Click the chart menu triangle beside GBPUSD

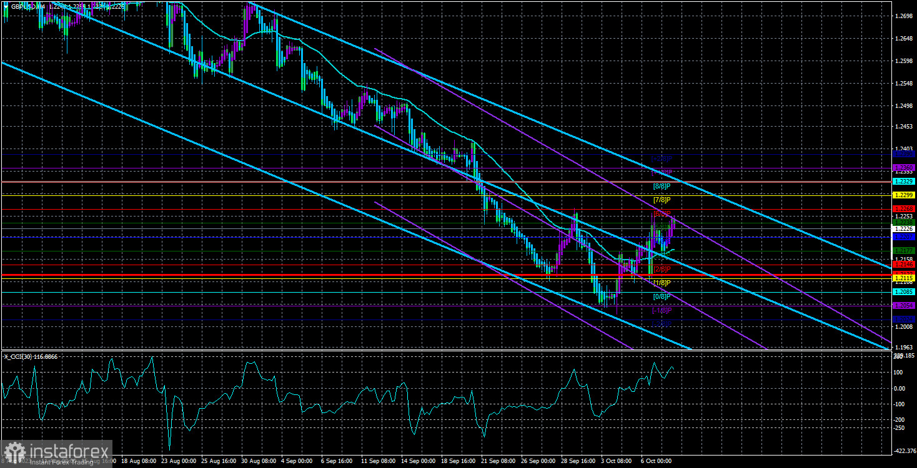6,6
